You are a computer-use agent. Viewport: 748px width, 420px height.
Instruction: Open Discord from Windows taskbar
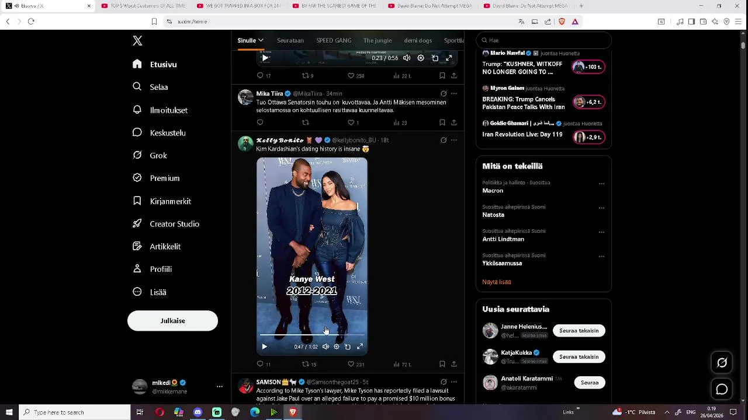pyautogui.click(x=198, y=412)
